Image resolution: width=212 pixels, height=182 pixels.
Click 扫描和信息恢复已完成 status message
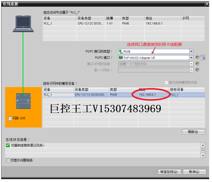pyautogui.click(x=28, y=145)
